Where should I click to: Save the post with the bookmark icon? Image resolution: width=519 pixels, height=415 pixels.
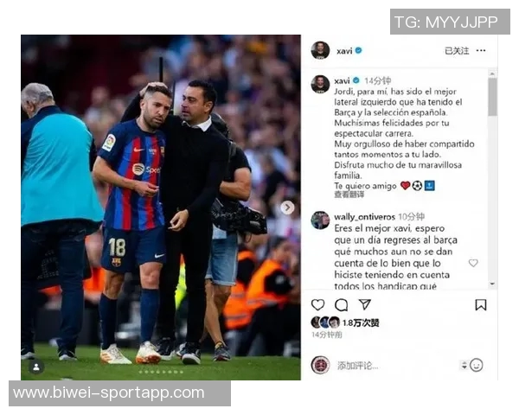[481, 305]
